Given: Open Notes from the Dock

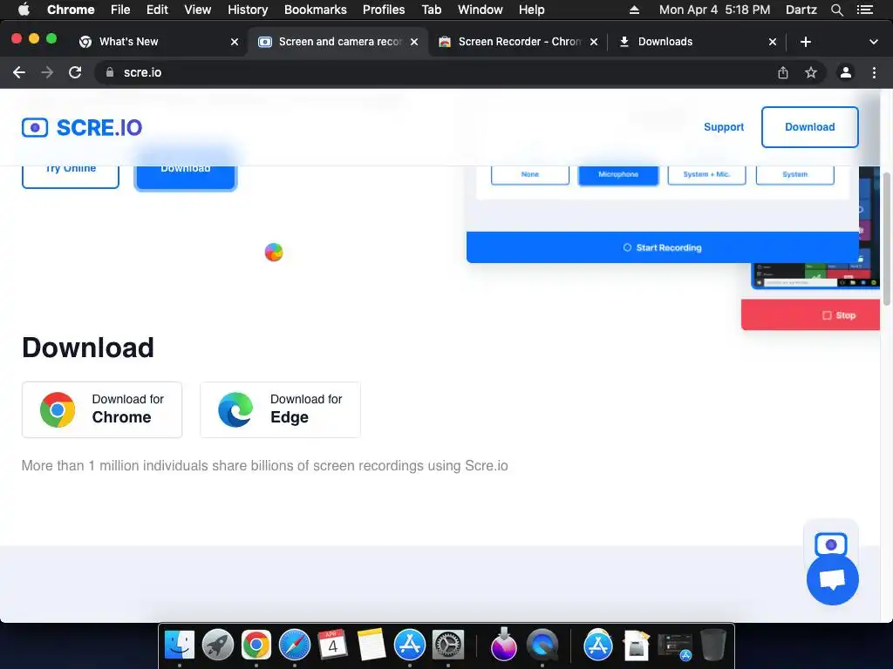Looking at the screenshot, I should coord(372,645).
